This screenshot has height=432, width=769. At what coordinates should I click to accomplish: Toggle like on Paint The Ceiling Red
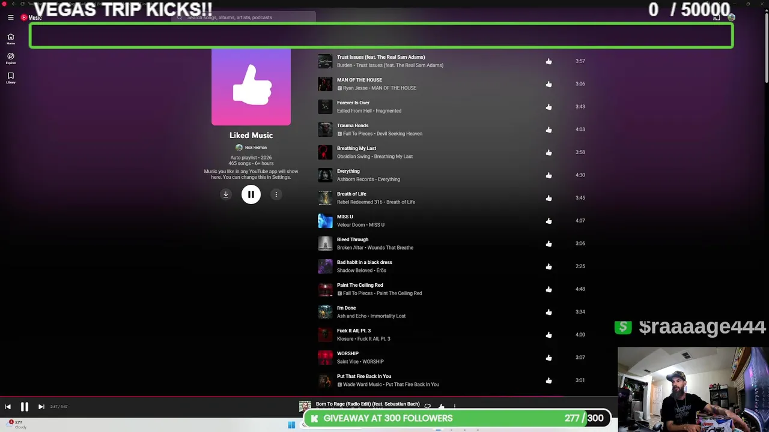549,289
